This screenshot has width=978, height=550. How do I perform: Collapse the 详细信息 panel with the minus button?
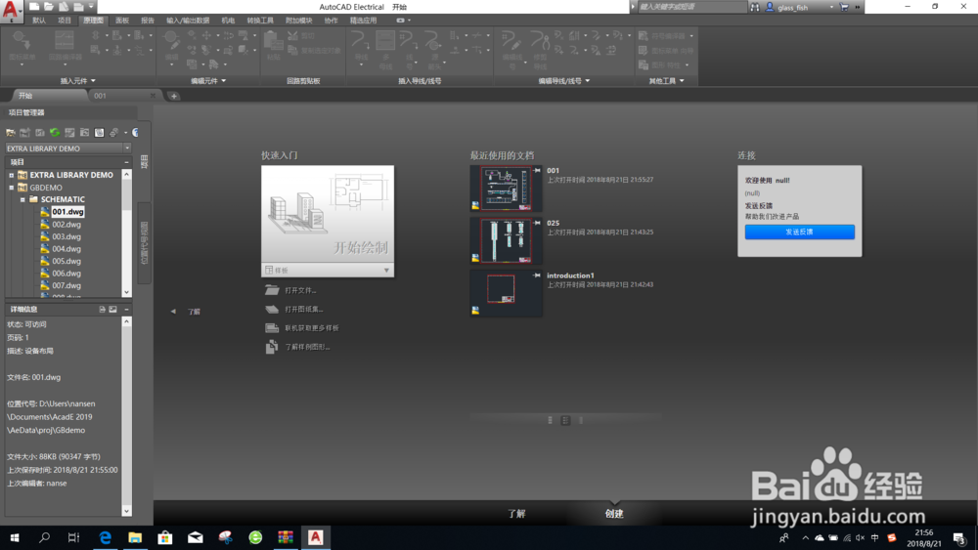click(126, 309)
